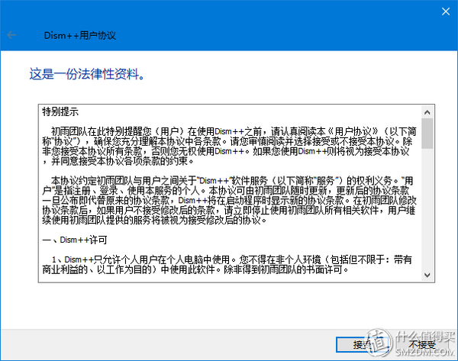Close the Dism++ user agreement dialog
Viewport: 458px width, 361px height.
click(x=446, y=11)
